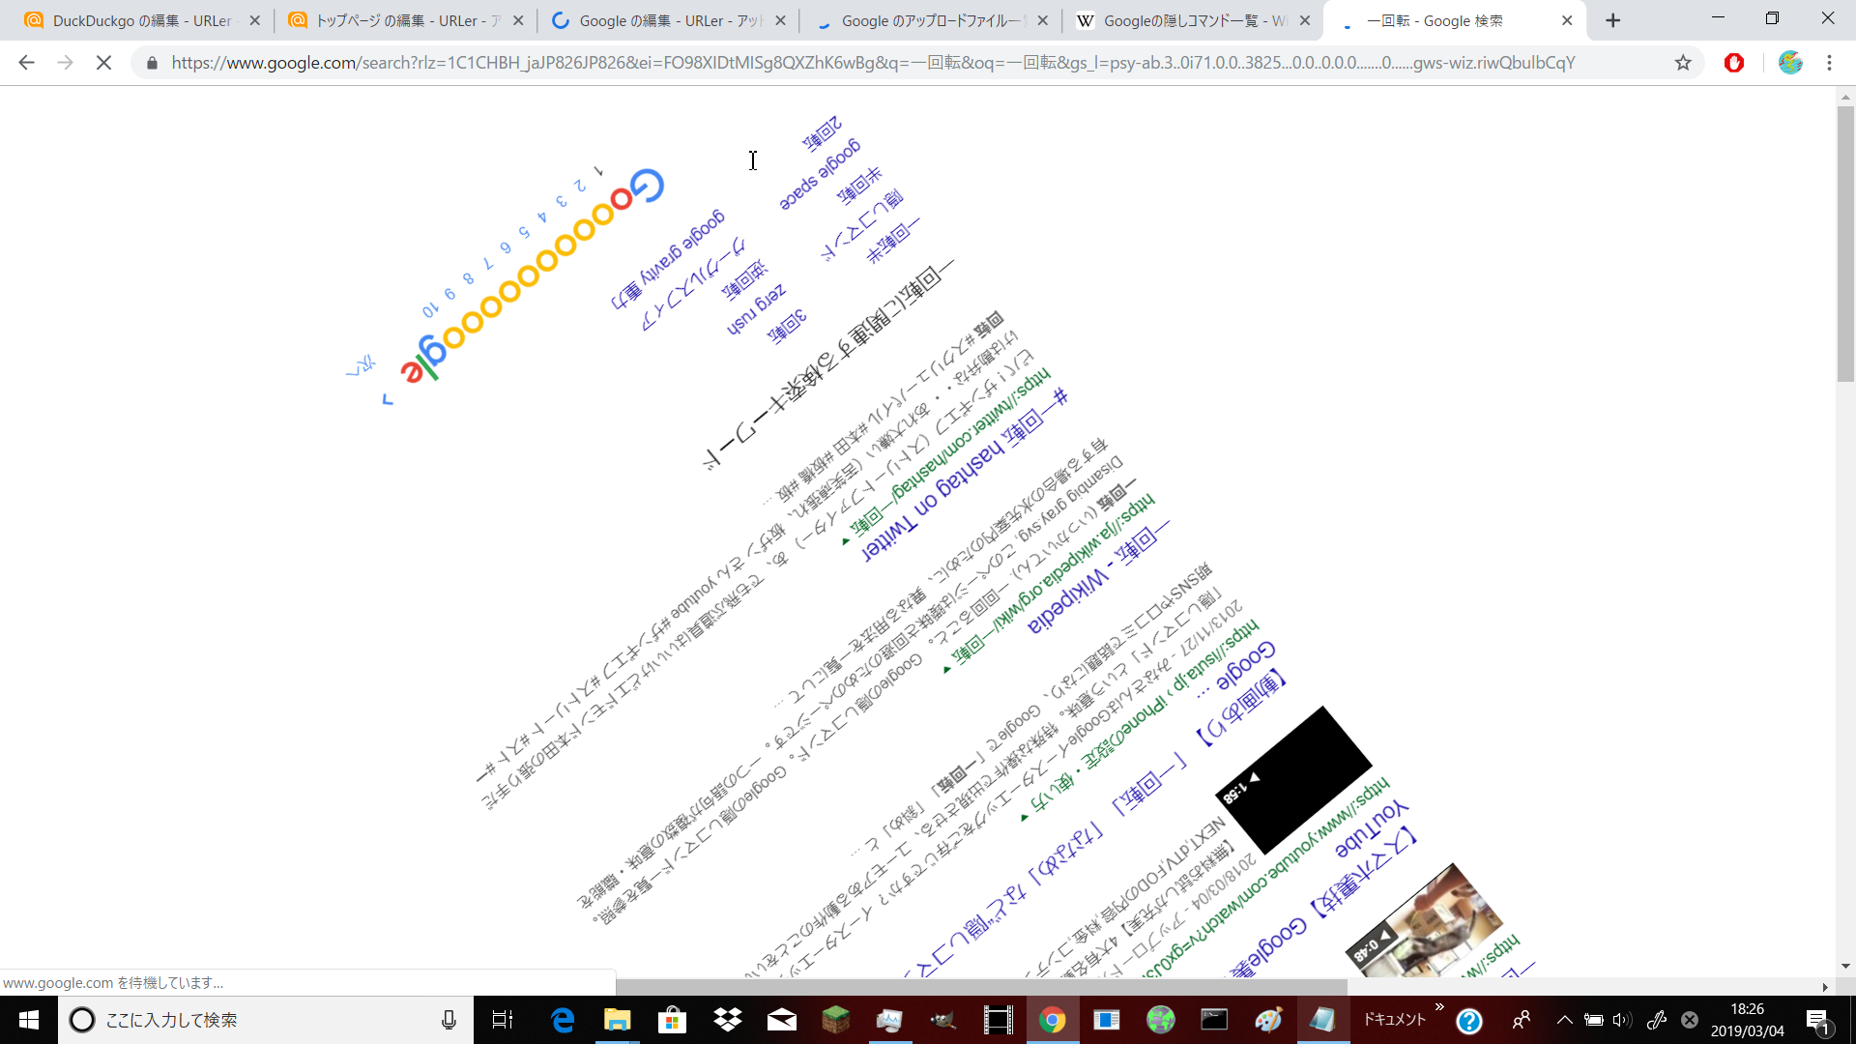Open the '一回転 - Wikipedia' result
The image size is (1856, 1044).
1098,580
